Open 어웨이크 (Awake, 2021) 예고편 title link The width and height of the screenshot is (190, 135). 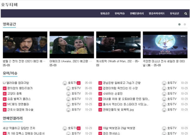[71, 61]
